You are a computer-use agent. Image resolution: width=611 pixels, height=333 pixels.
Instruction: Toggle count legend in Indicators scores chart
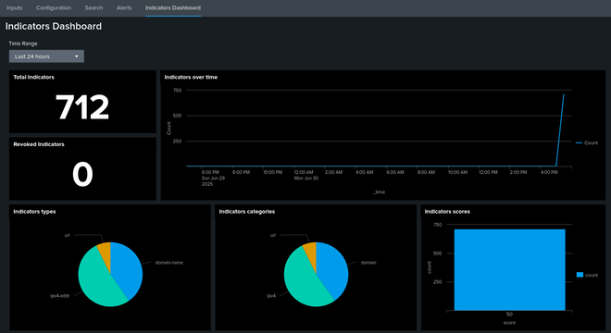[587, 275]
